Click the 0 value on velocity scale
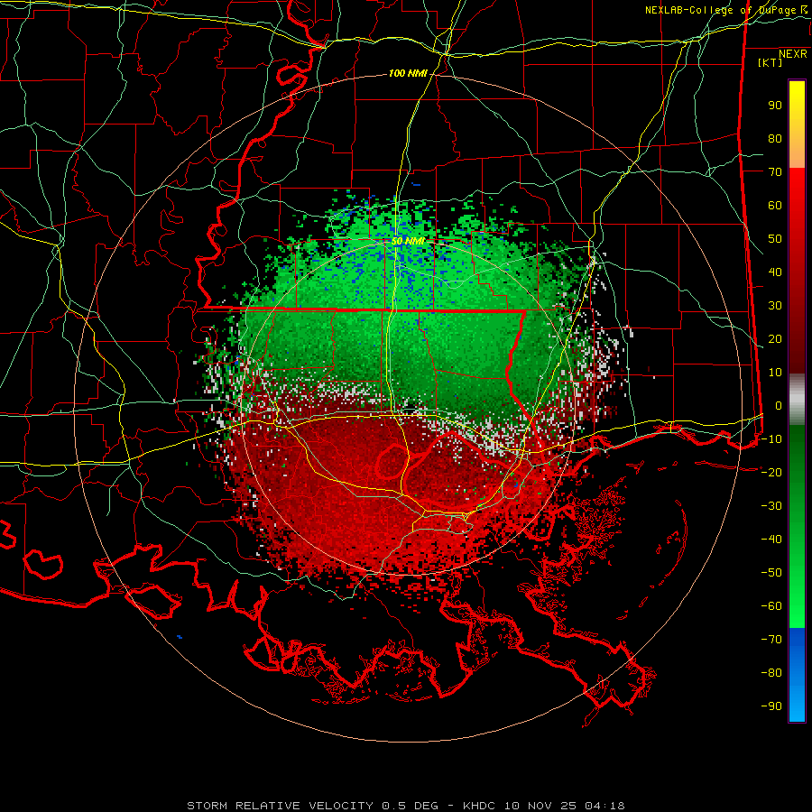 click(x=779, y=405)
